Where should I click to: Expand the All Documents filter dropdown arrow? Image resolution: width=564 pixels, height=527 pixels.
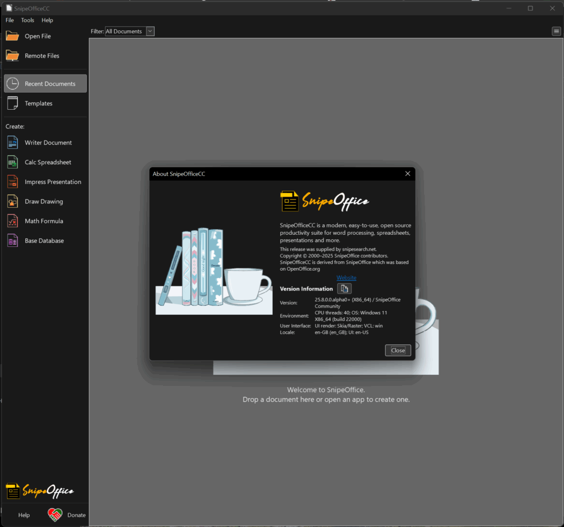tap(150, 31)
